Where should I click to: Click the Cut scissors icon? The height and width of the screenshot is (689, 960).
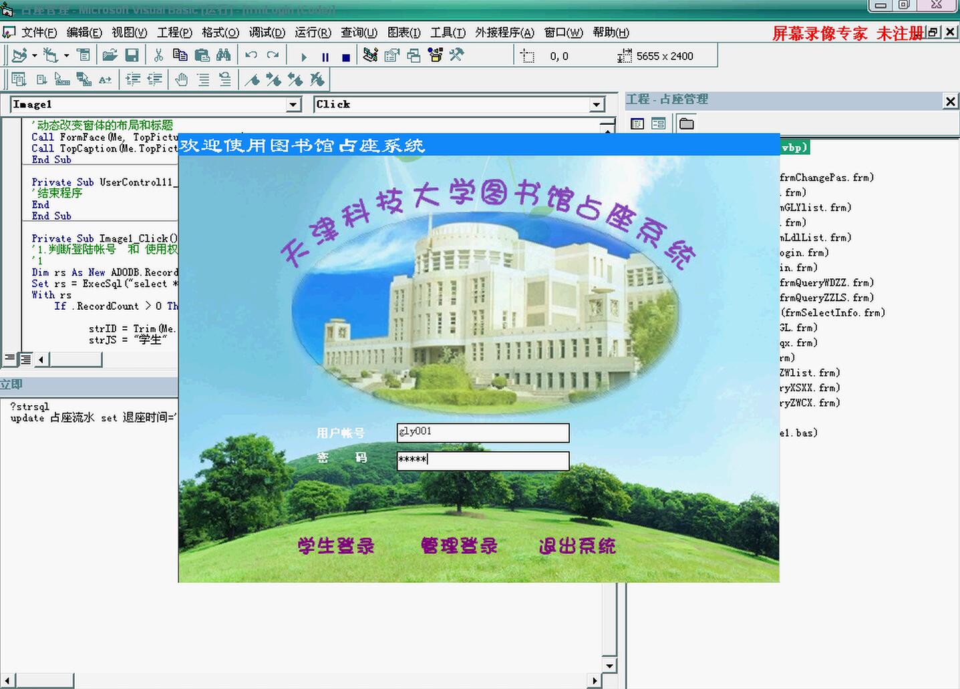158,56
